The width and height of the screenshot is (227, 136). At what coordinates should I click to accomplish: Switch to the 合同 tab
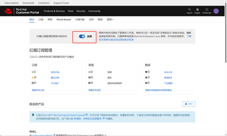tap(91, 19)
